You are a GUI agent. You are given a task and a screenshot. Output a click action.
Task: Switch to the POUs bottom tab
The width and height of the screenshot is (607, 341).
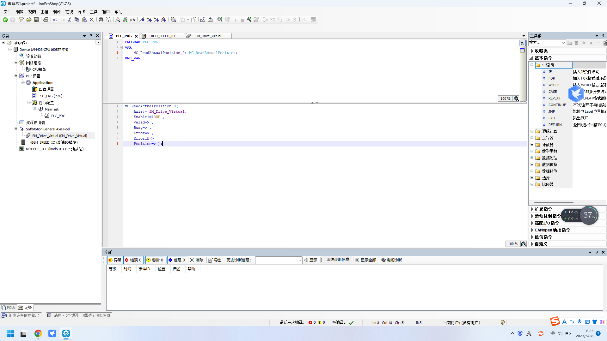point(9,308)
